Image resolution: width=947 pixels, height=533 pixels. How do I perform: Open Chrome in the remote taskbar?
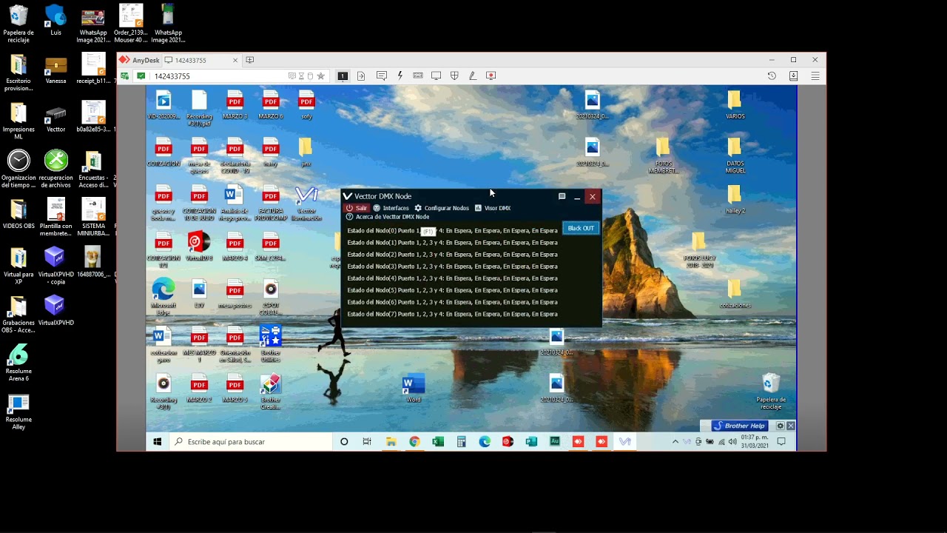414,442
